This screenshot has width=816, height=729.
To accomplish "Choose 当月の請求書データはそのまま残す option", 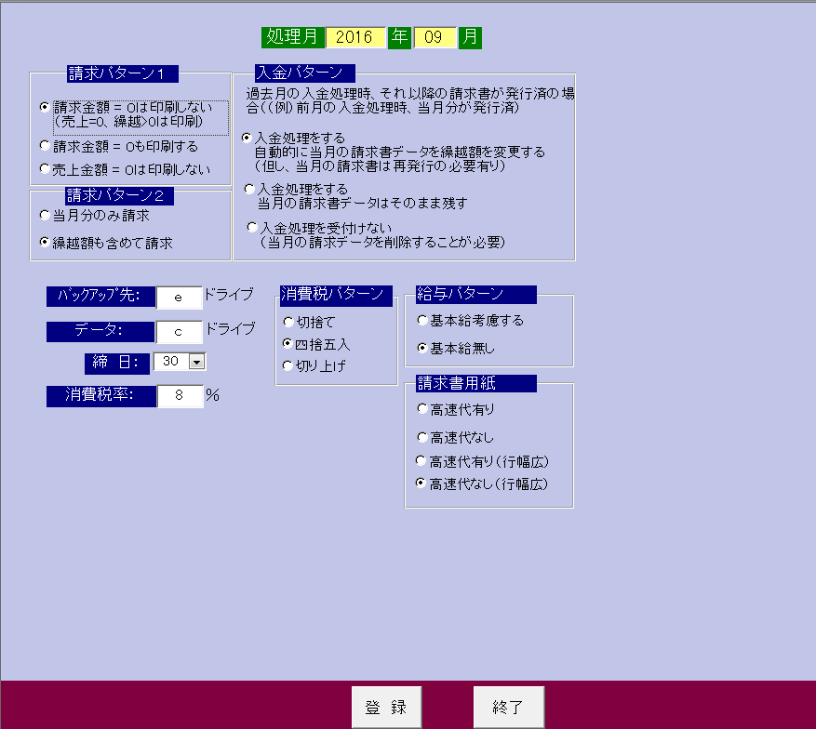I will click(248, 189).
